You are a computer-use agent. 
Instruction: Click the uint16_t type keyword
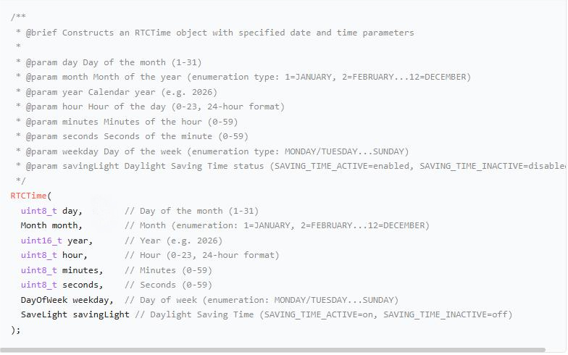[41, 241]
